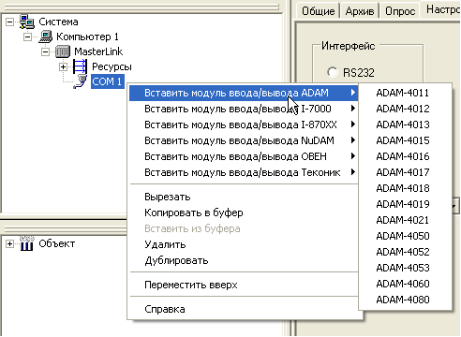Choose Вставить модуль ввода/вывода Теконик
The width and height of the screenshot is (461, 337).
click(244, 172)
